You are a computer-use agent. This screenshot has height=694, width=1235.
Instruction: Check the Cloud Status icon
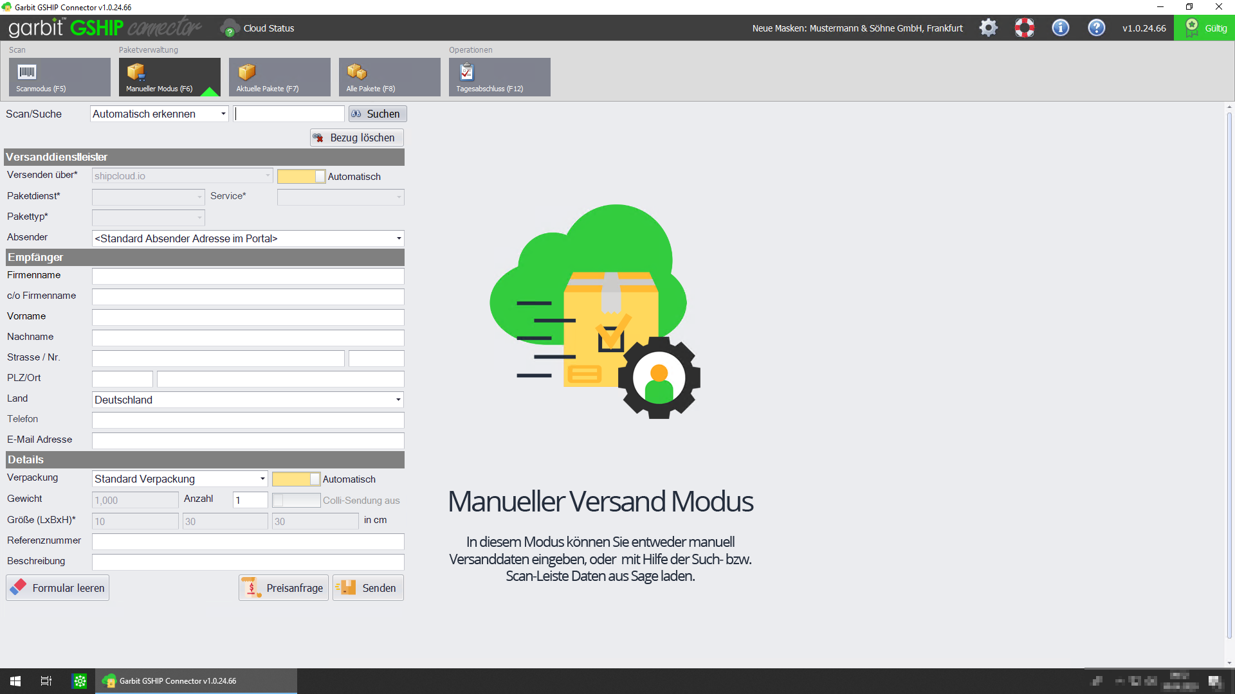coord(230,28)
